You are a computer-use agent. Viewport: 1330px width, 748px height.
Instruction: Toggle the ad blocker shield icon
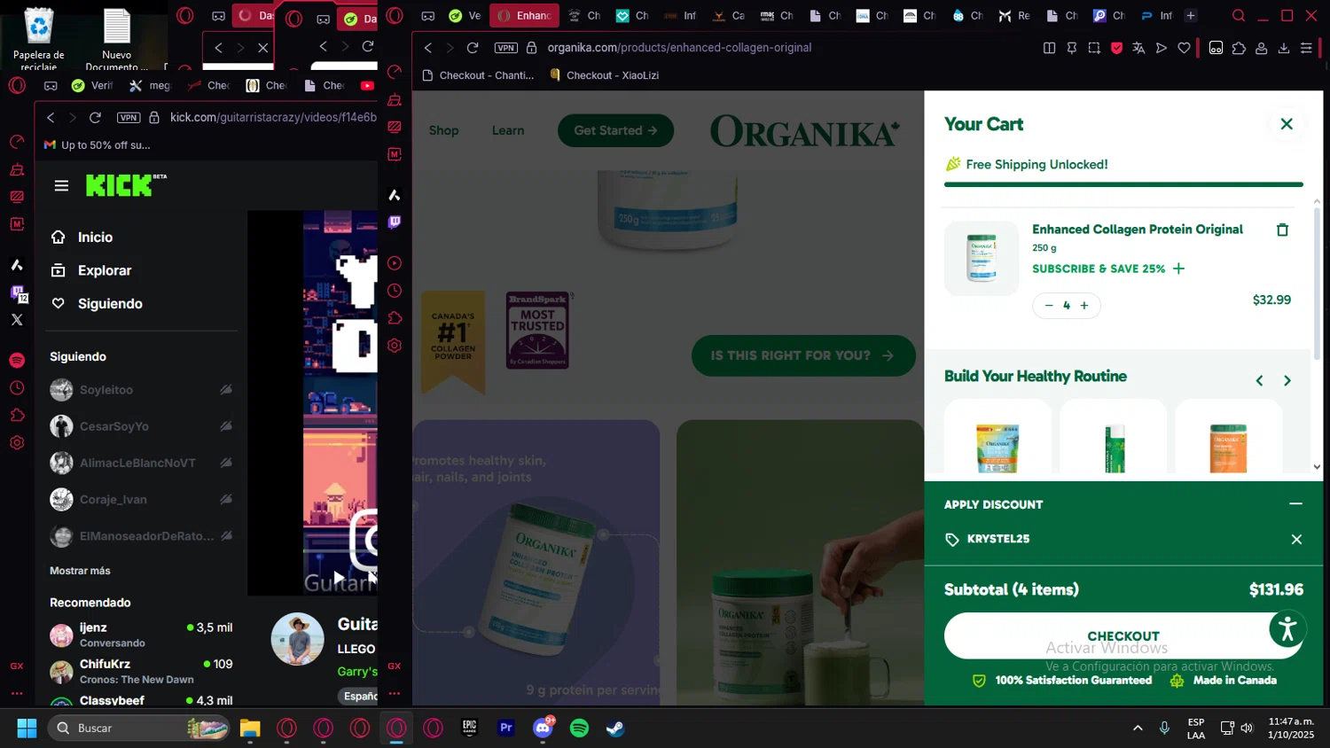click(1116, 48)
